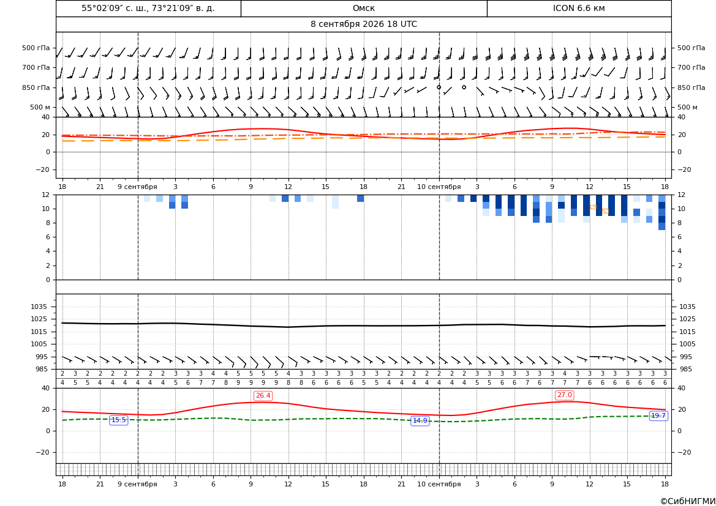Image resolution: width=716 pixels, height=506 pixels.
Task: Click the 8 сентября 2026 18 UTC title
Action: 364,24
